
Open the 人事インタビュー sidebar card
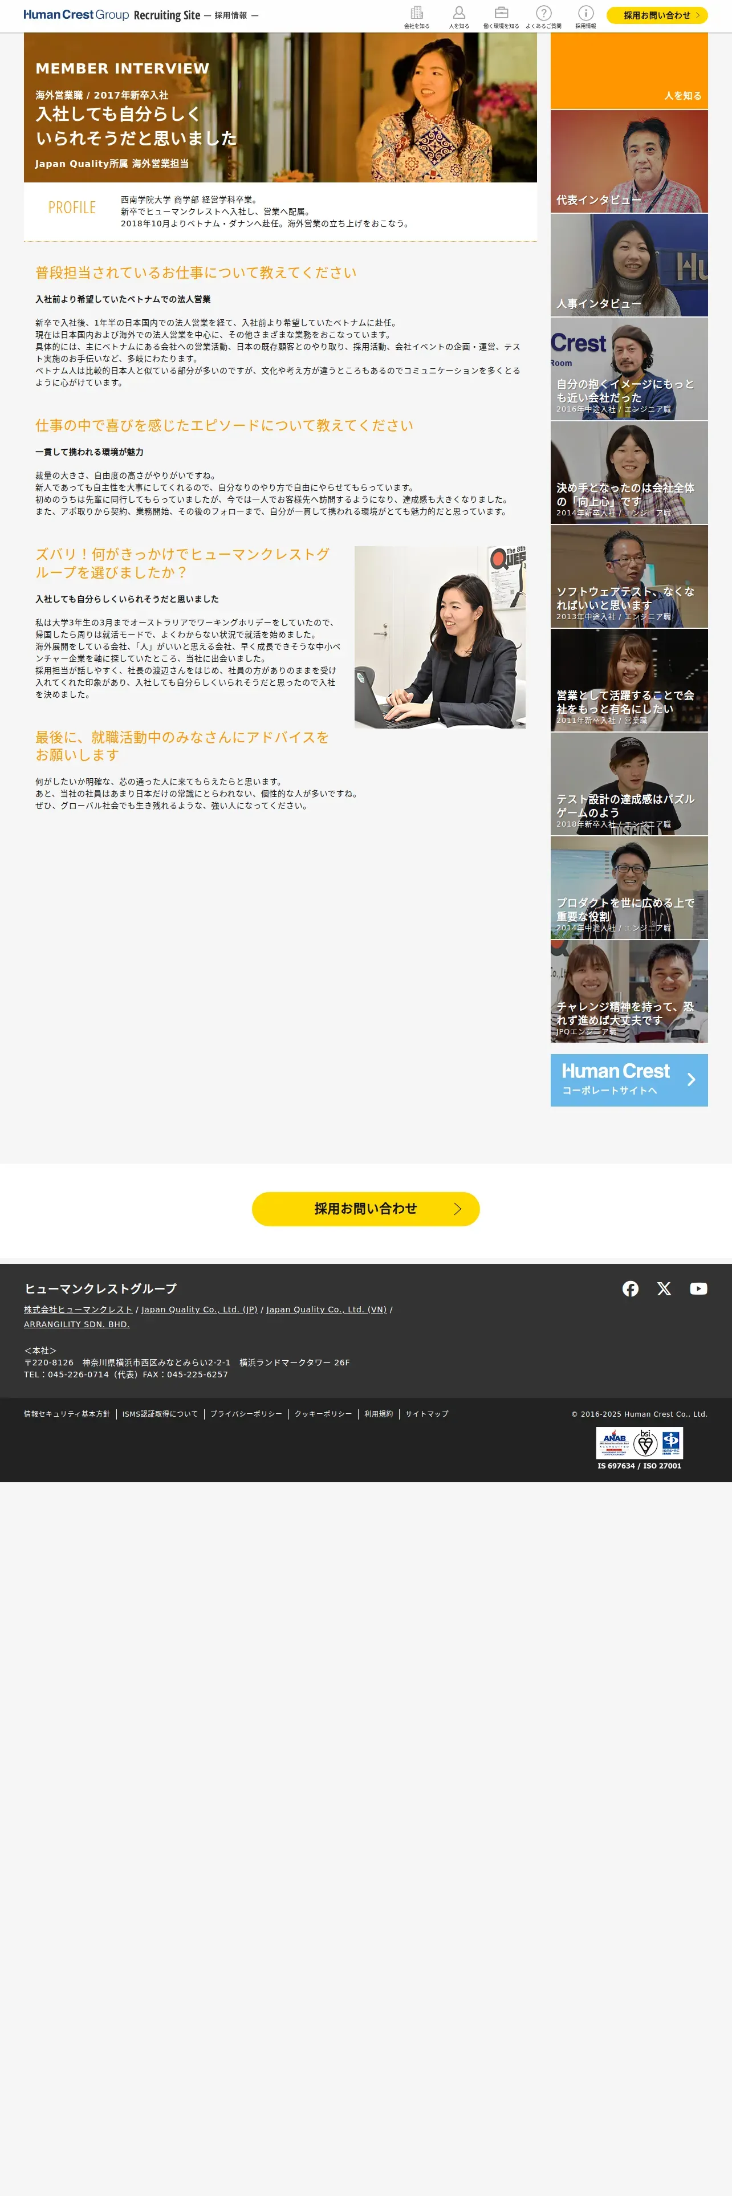(629, 265)
